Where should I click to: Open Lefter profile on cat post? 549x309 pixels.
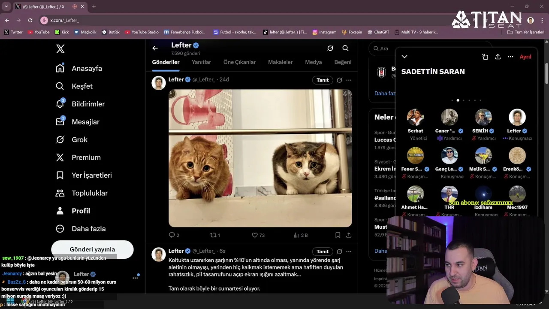tap(176, 79)
